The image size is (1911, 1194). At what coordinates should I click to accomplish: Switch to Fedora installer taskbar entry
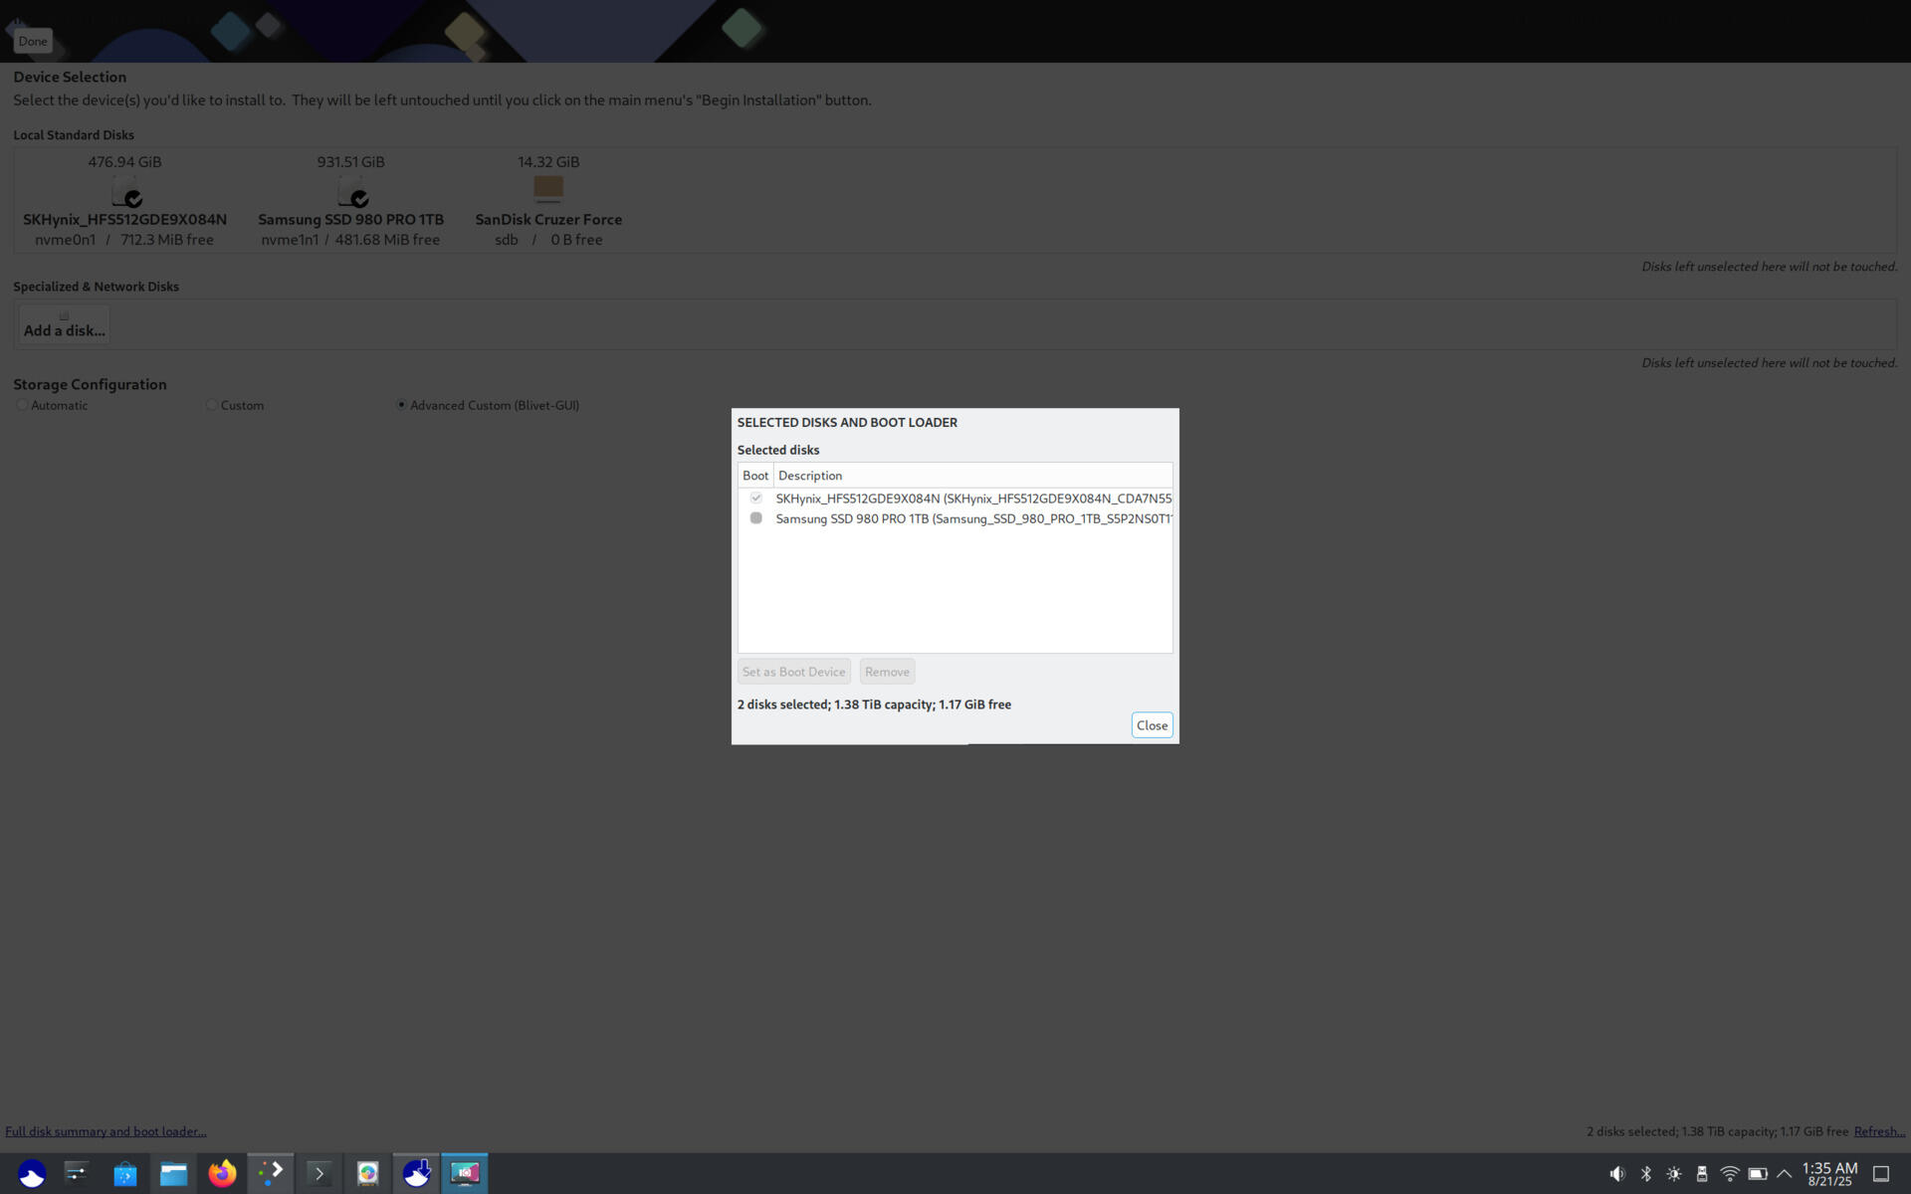(x=416, y=1174)
